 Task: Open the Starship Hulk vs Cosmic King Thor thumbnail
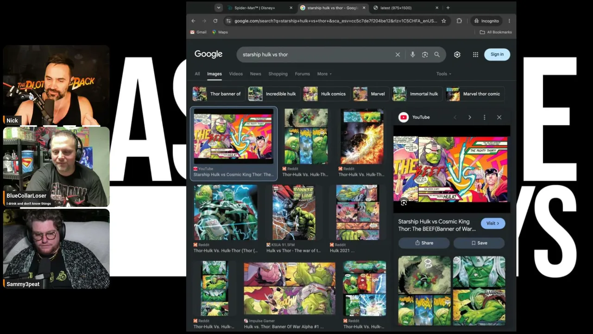[x=233, y=136]
